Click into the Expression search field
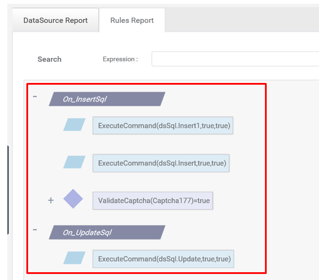This screenshot has width=319, height=280. click(x=235, y=59)
